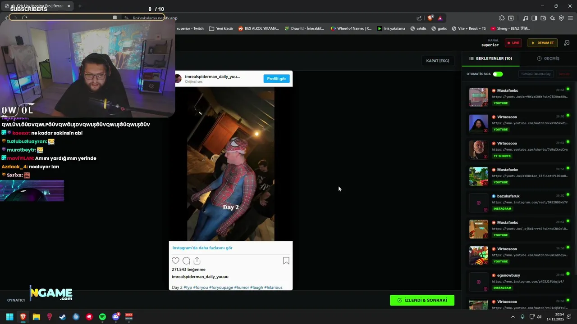
Task: Click the popout window icon next to Devam Et
Action: point(567,43)
